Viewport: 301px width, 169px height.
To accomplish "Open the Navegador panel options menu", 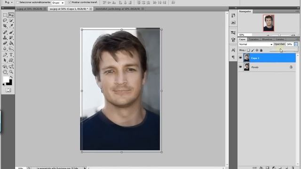I will (297, 11).
